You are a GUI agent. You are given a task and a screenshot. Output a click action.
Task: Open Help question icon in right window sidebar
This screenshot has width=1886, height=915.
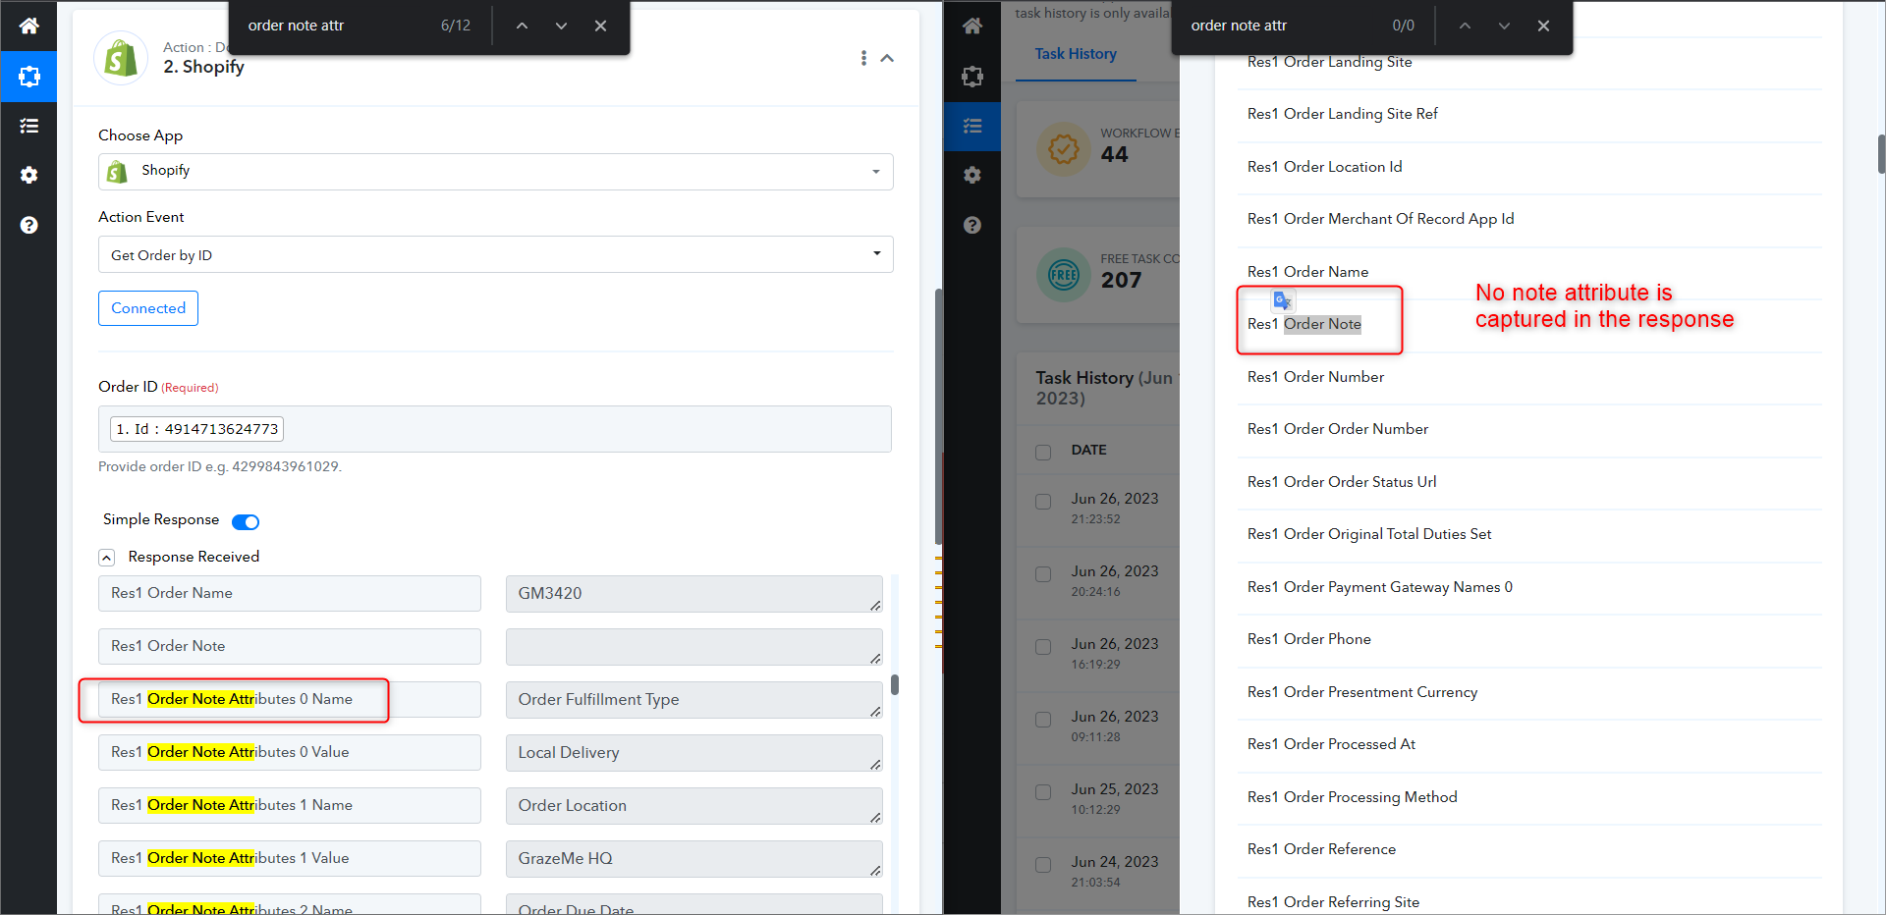(x=971, y=225)
